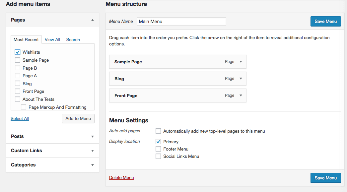Open Blog menu item options arrow

241,79
